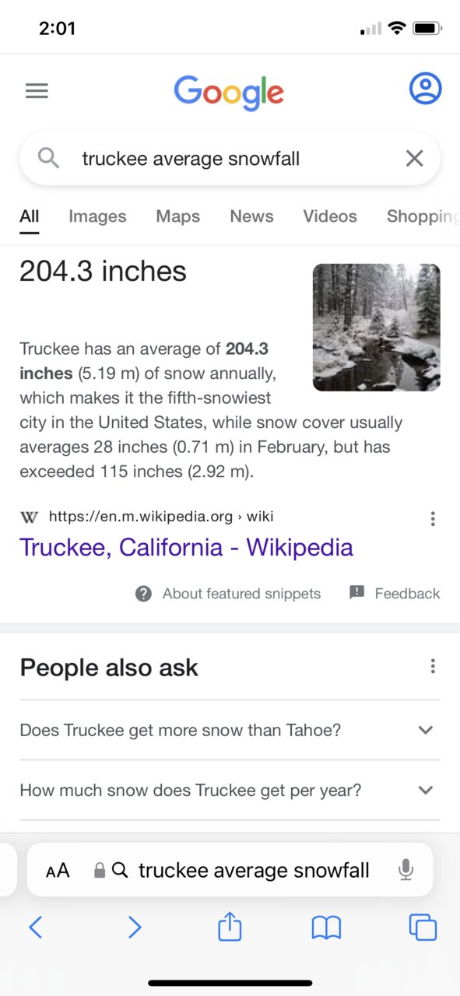Switch to the Images tab
The height and width of the screenshot is (996, 460).
pos(97,216)
